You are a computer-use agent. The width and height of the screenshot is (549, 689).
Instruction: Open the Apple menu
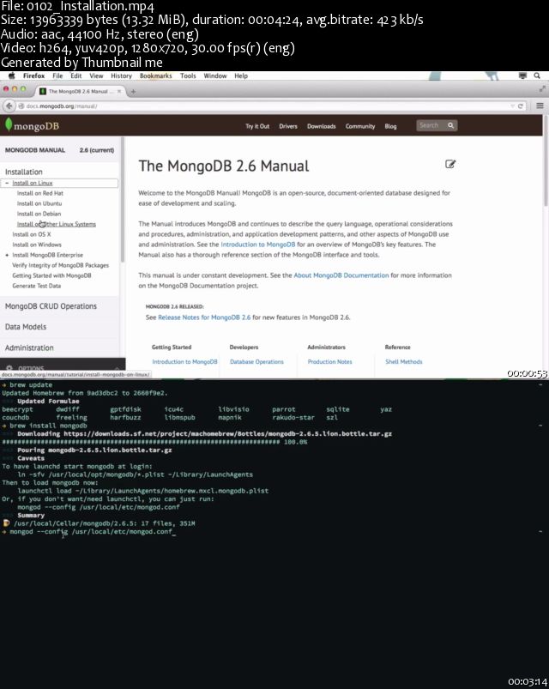pos(12,76)
